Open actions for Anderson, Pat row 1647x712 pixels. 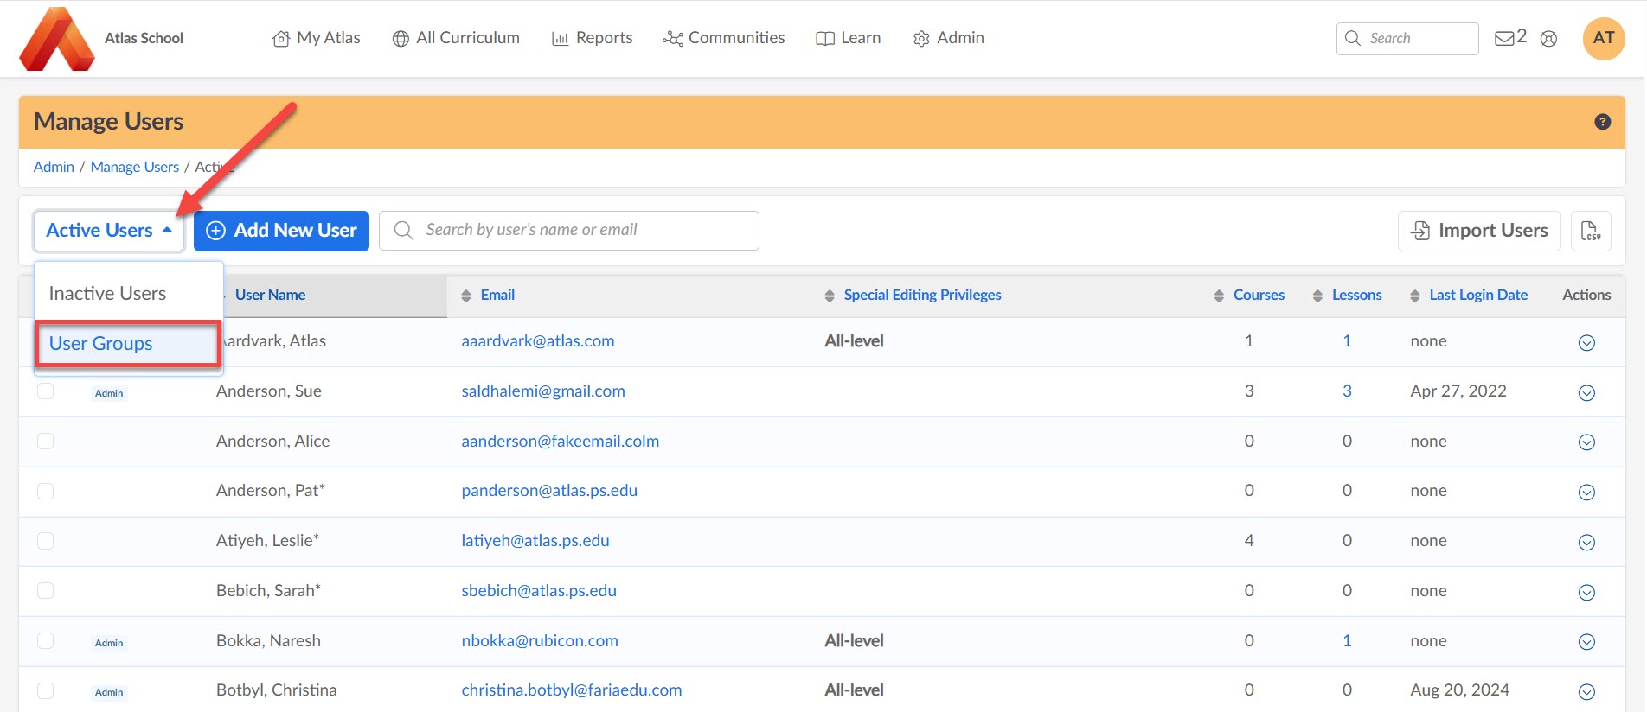pyautogui.click(x=1586, y=493)
